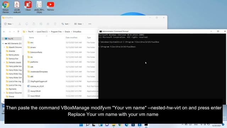Click This PC in the address breadcrumb
This screenshot has width=227, height=128.
pos(31,32)
